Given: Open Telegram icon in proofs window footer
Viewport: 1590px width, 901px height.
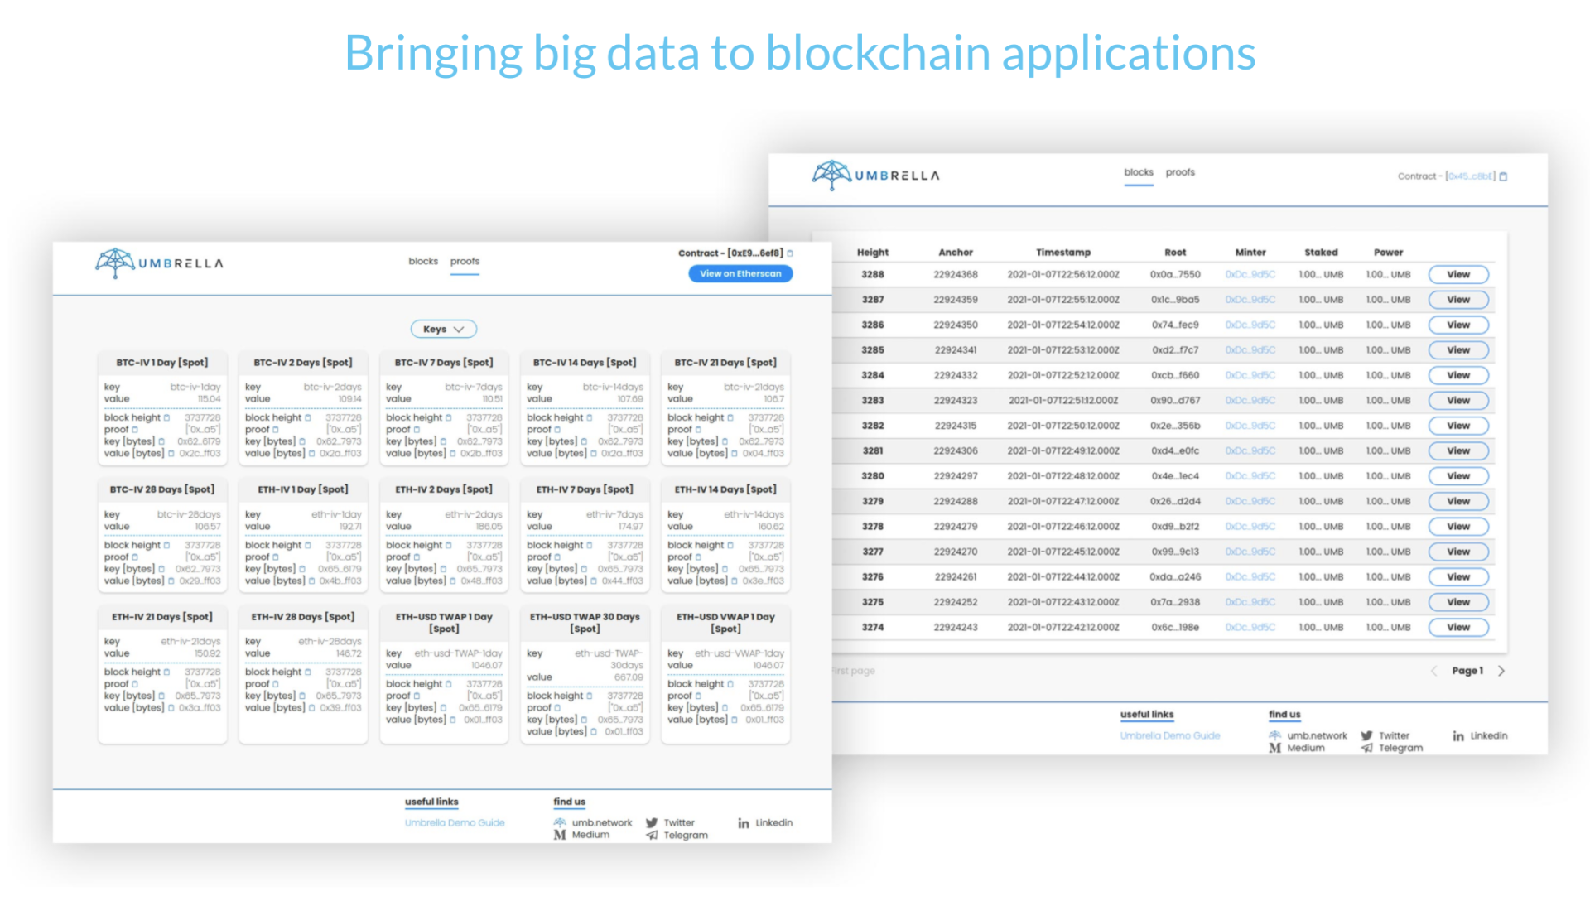Looking at the screenshot, I should (x=652, y=836).
